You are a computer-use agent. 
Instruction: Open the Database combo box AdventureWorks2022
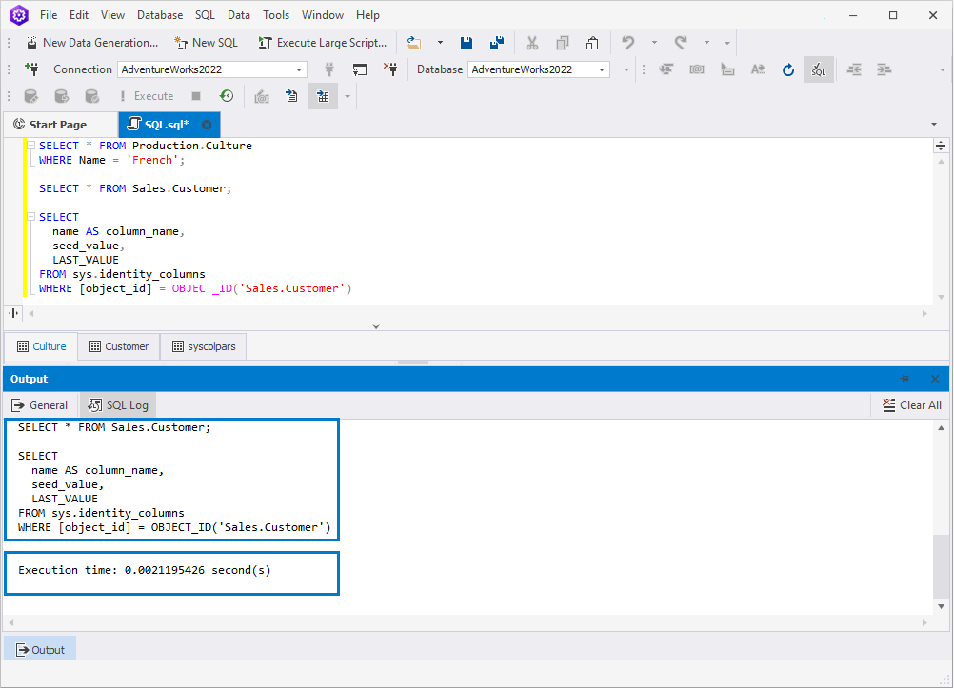pos(539,69)
